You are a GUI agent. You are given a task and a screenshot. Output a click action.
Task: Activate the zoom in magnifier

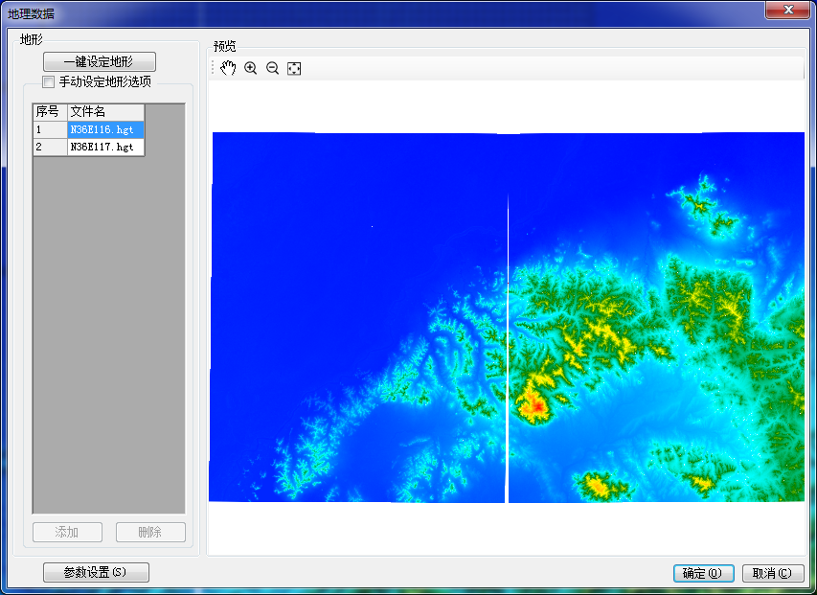[251, 68]
